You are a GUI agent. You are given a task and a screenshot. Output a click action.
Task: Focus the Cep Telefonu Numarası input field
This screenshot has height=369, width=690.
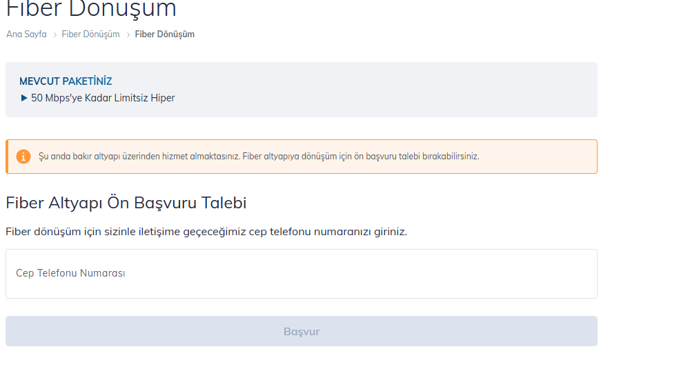point(302,274)
